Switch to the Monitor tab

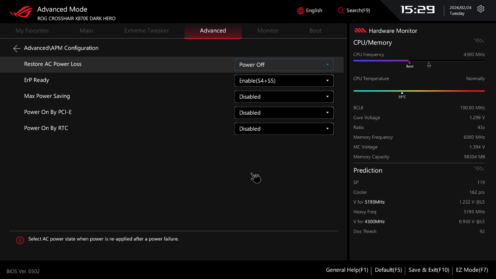pyautogui.click(x=268, y=31)
